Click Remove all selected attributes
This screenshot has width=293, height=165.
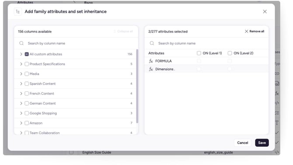[255, 31]
